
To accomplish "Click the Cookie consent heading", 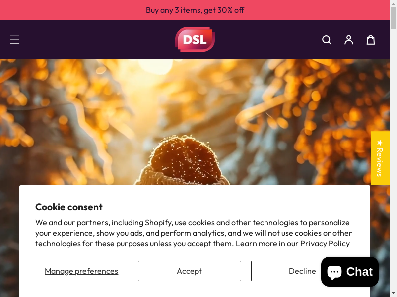I will pyautogui.click(x=69, y=207).
